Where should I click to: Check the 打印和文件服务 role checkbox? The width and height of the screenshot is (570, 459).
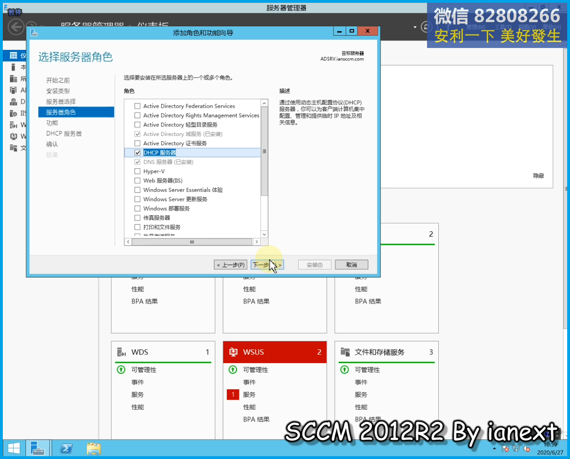point(137,227)
